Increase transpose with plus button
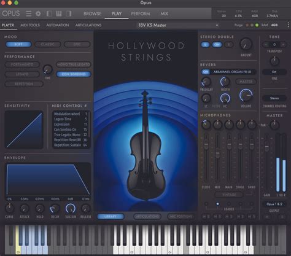291x256 pixels. (283, 44)
